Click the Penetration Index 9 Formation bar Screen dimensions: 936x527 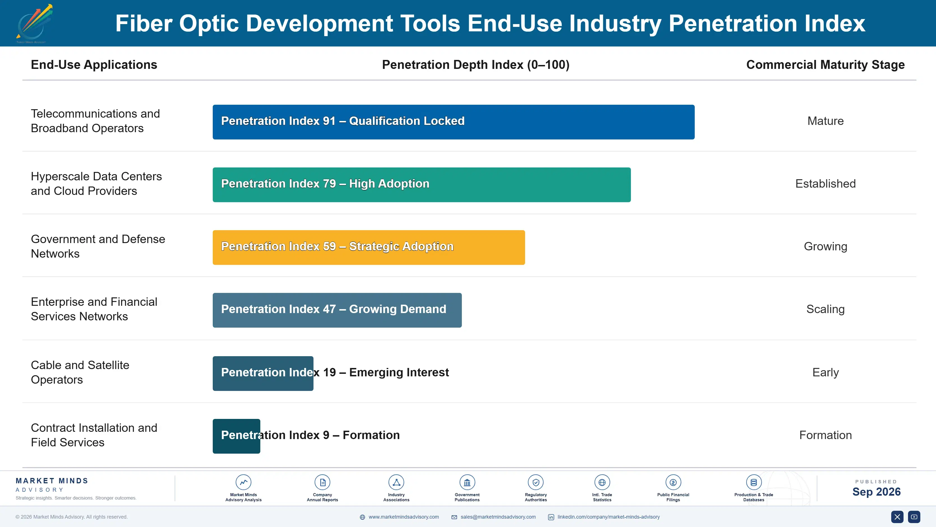pyautogui.click(x=237, y=436)
